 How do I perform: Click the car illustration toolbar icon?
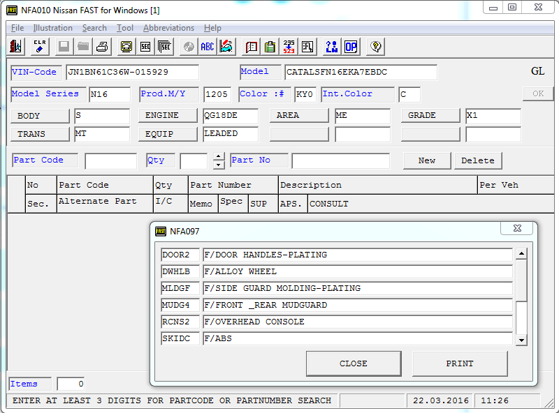coord(226,47)
